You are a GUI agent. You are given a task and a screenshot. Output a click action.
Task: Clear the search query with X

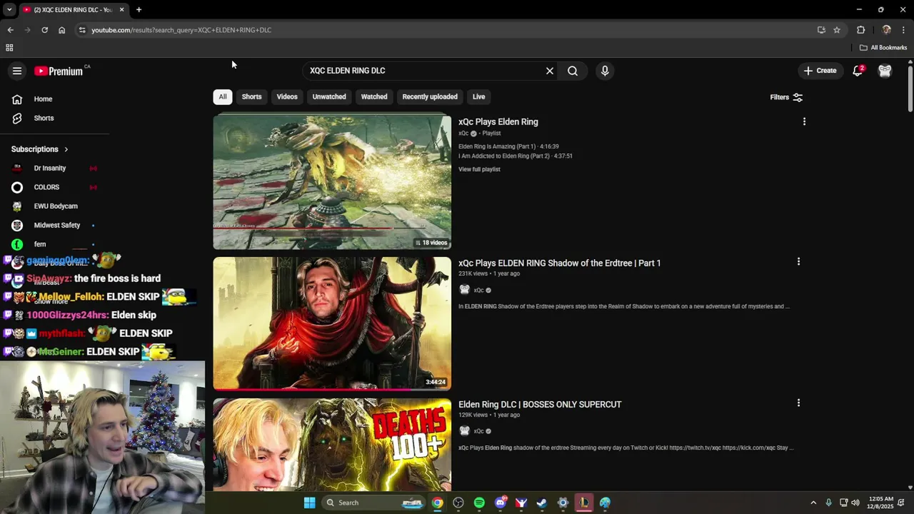(x=550, y=71)
